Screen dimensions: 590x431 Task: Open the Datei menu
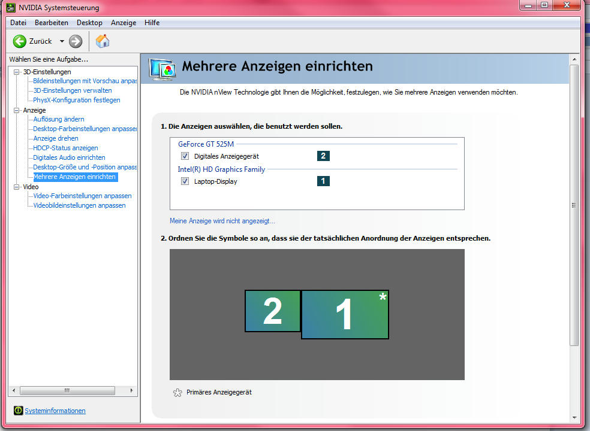coord(18,23)
